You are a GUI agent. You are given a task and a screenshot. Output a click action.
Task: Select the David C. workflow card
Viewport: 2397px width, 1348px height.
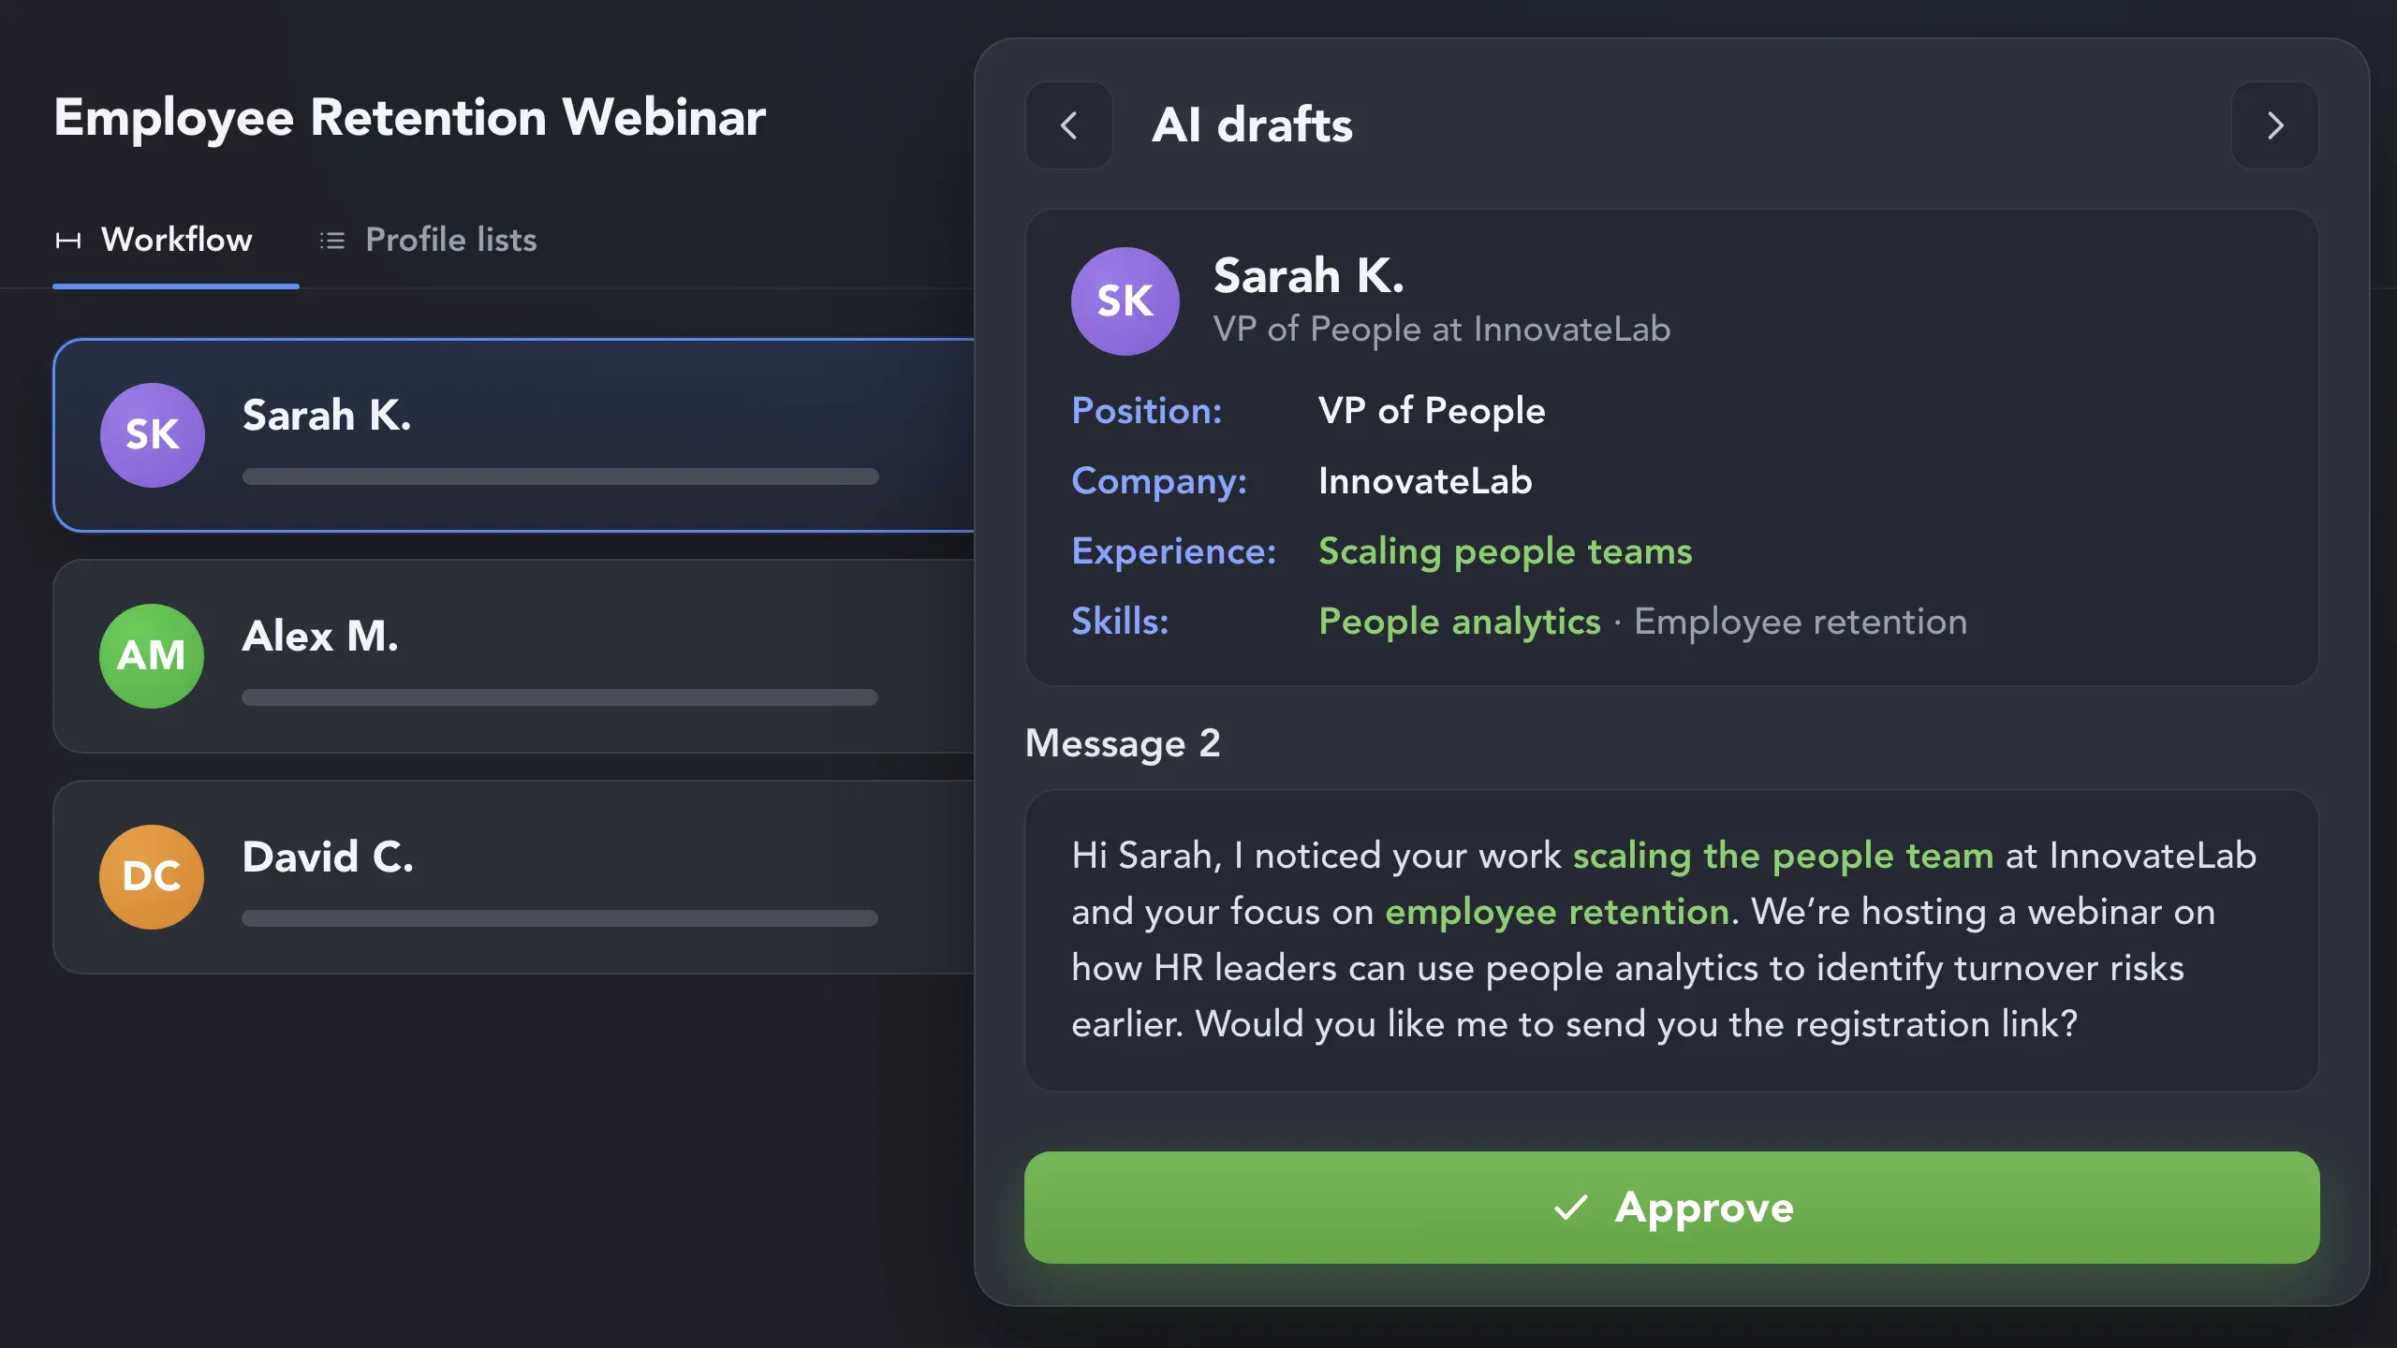[x=514, y=877]
